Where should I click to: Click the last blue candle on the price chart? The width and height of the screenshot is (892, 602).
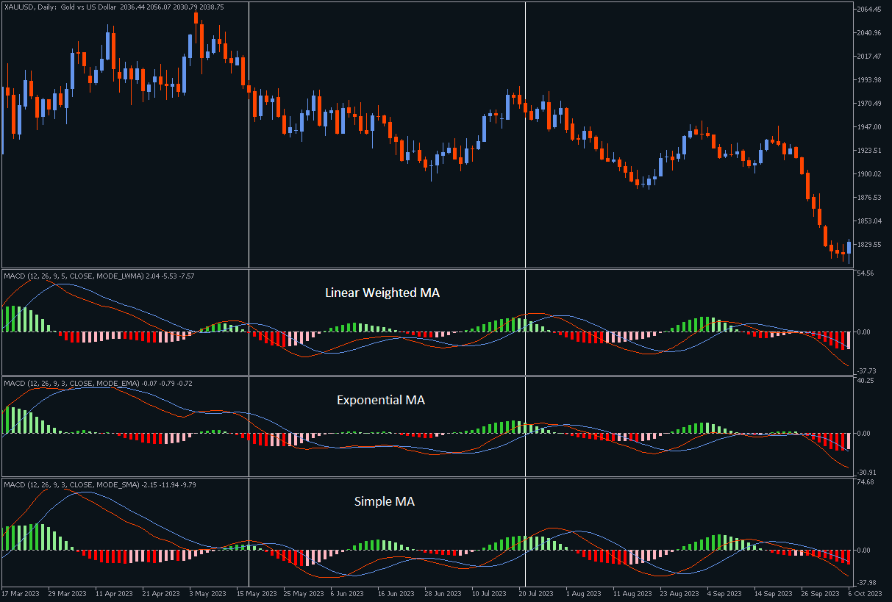[849, 247]
